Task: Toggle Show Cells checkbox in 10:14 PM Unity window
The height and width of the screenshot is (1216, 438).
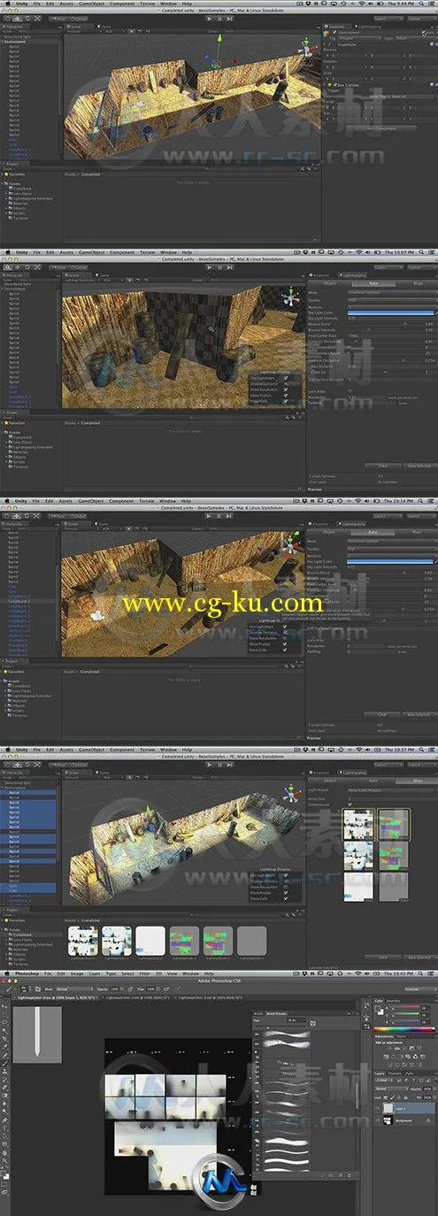Action: 286,650
